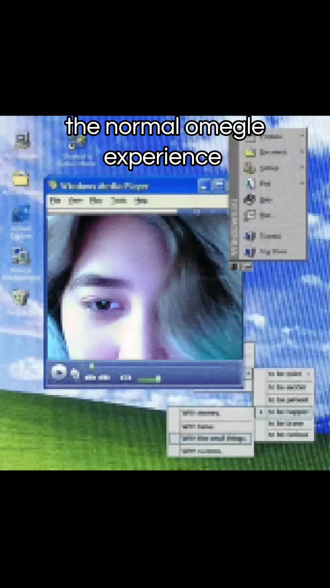The image size is (330, 588).
Task: Open the Internet Explorer desktop icon
Action: [21, 213]
